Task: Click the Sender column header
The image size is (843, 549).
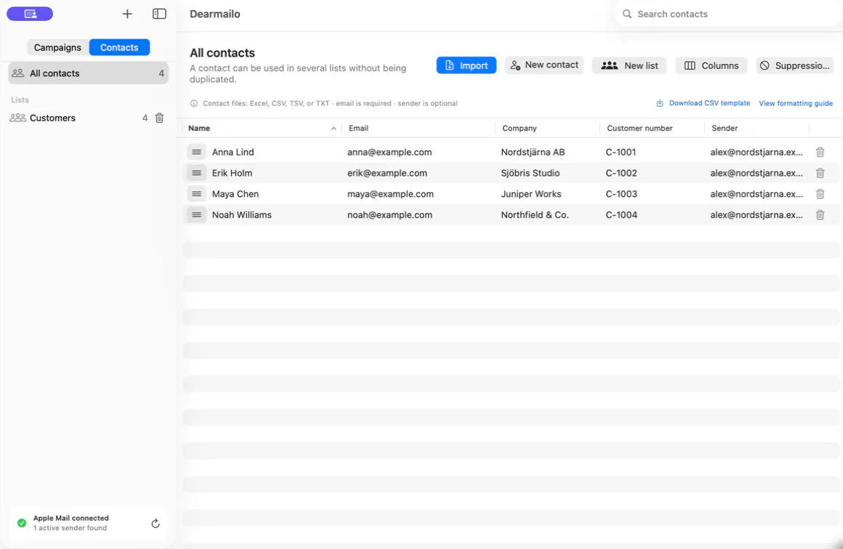Action: (725, 129)
